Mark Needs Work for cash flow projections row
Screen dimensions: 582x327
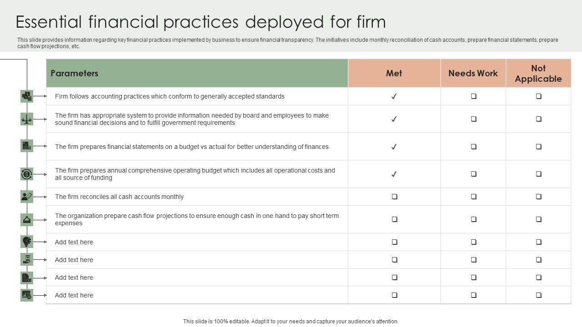point(473,219)
